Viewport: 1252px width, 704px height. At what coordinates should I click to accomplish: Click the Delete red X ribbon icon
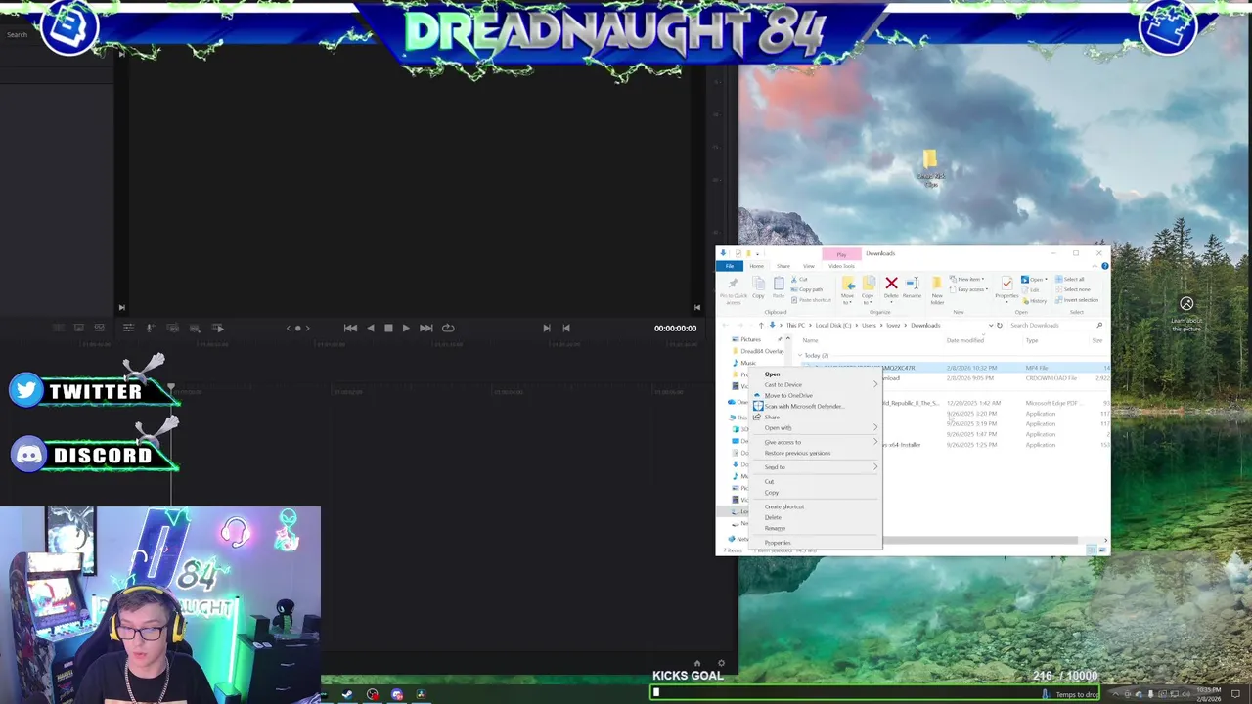891,285
